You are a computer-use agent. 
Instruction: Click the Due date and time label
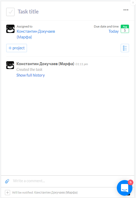point(106,26)
